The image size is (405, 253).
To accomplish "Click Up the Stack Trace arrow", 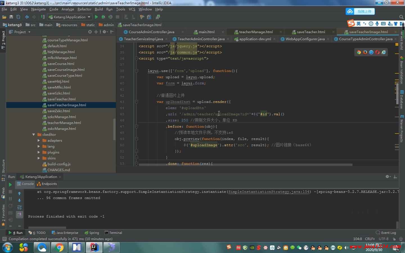I will point(19,193).
